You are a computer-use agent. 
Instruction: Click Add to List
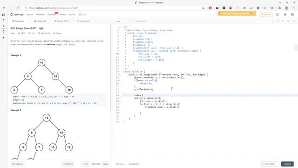[44, 33]
